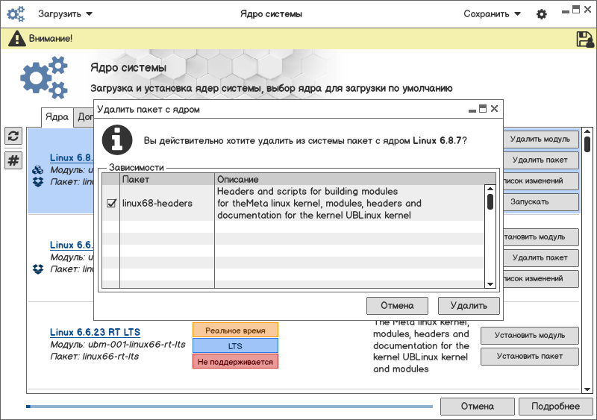Click the Linux 6.6 package boxes icon
This screenshot has width=597, height=420.
point(38,269)
